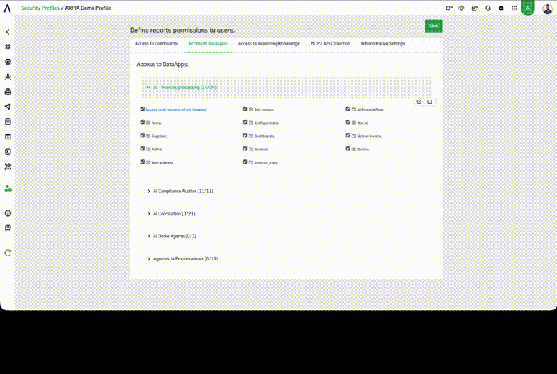Click the round black chat icon

tap(501, 8)
